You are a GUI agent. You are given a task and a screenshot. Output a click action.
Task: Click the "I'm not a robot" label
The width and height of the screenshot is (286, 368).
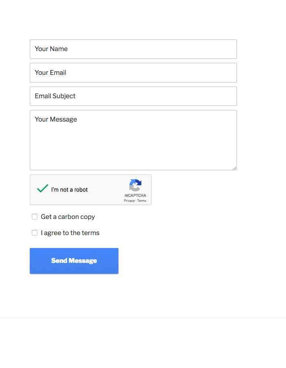[69, 190]
